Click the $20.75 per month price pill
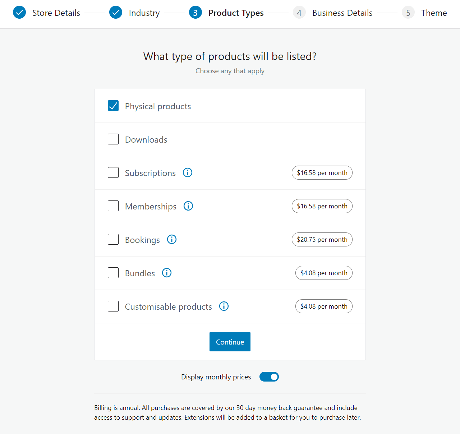Image resolution: width=460 pixels, height=434 pixels. [322, 239]
